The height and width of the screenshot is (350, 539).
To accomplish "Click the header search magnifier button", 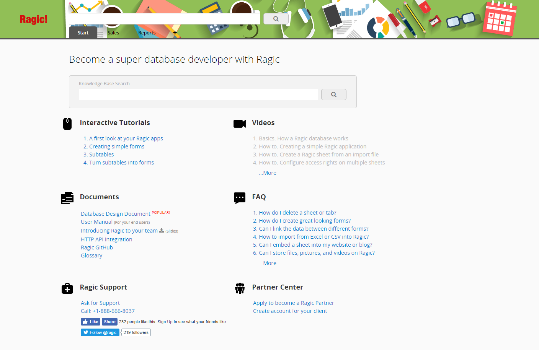I will [276, 19].
